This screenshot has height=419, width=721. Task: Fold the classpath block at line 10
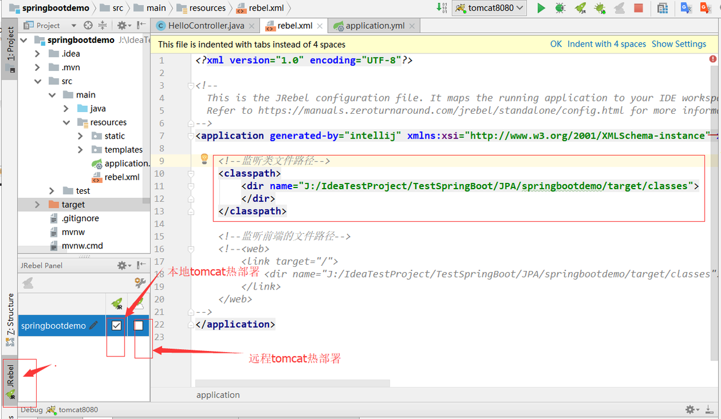[x=191, y=174]
